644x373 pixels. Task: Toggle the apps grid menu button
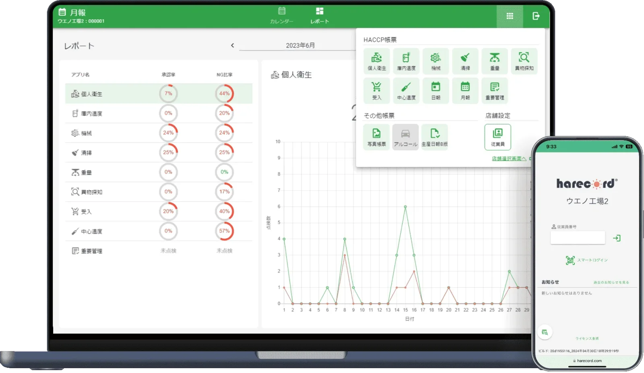pos(510,16)
